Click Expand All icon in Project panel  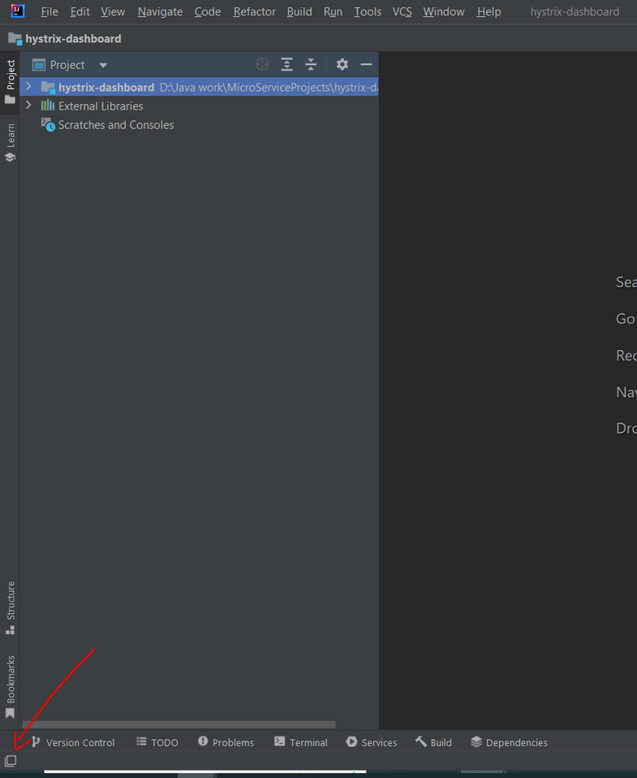[x=287, y=64]
